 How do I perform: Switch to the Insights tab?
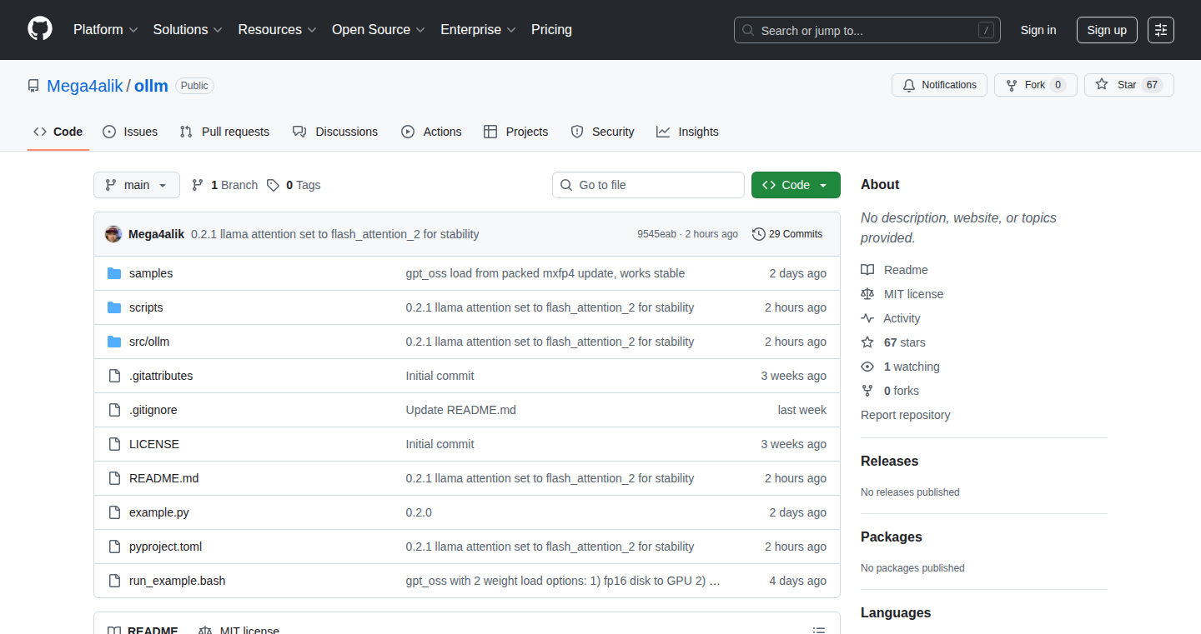click(x=687, y=132)
